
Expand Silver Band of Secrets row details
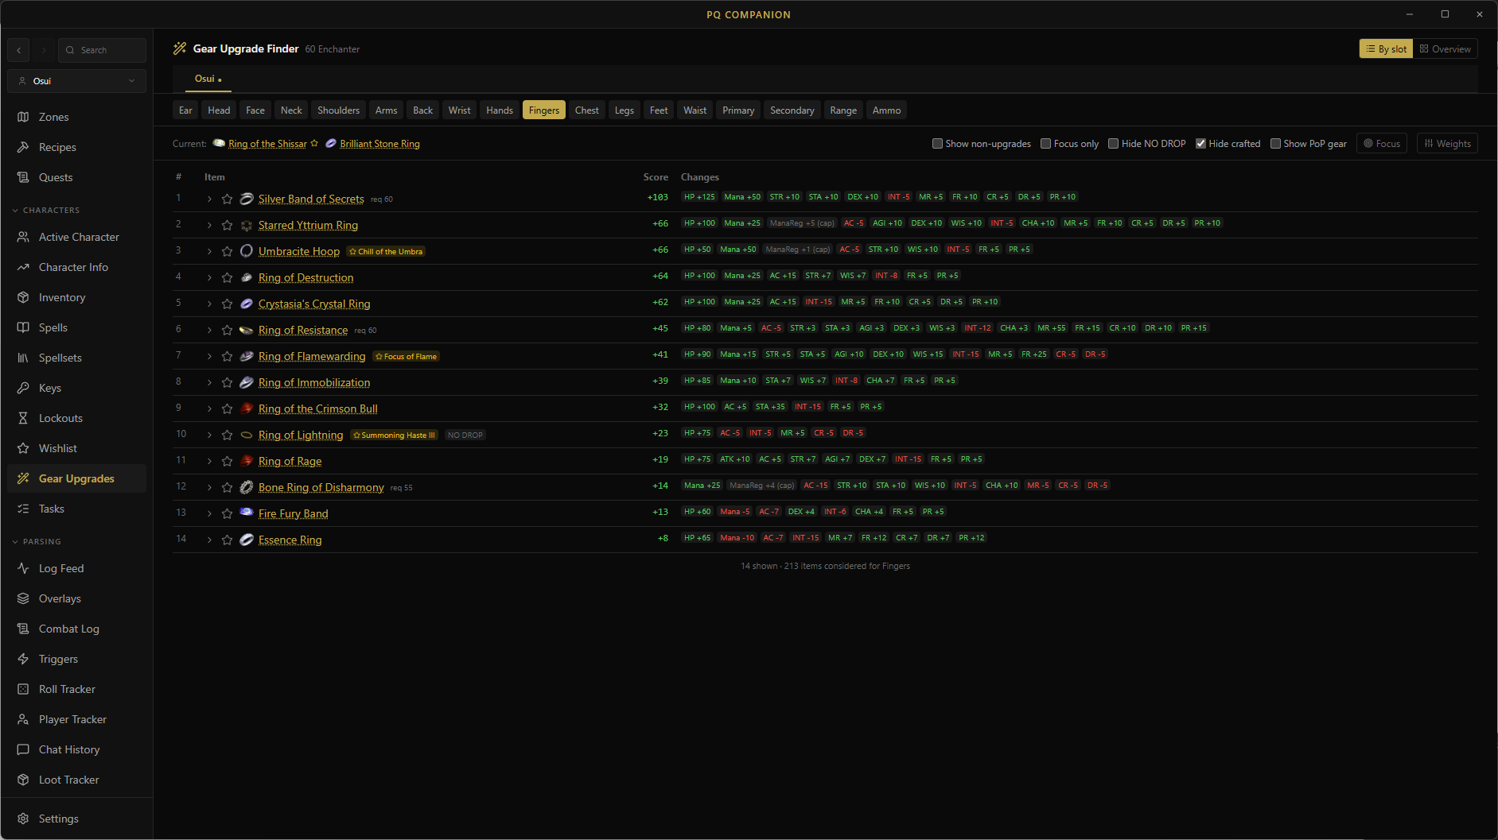pos(209,199)
